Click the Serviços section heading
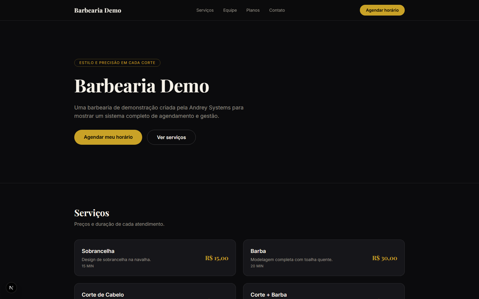Screen dimensions: 479x299 (x=92, y=213)
